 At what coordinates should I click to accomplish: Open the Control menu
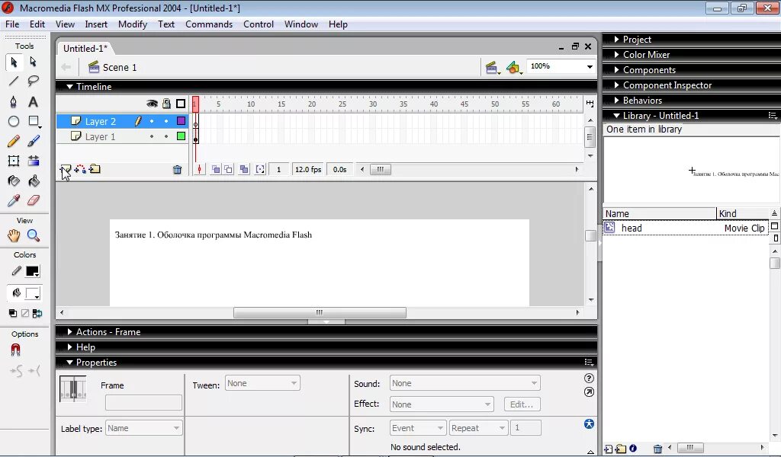click(258, 24)
